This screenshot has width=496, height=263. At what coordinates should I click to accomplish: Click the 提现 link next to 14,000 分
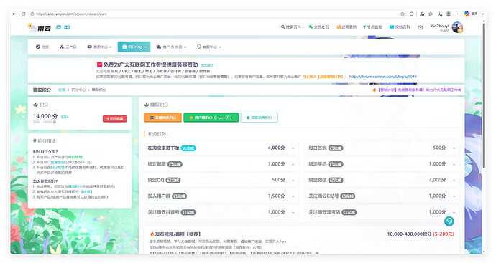click(65, 117)
